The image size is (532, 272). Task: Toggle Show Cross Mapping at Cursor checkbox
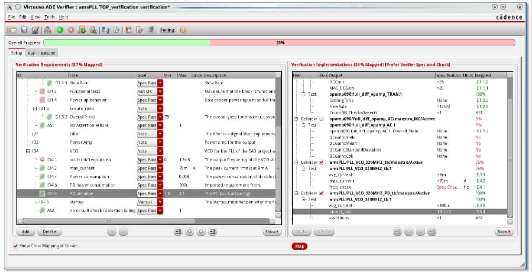[15, 246]
